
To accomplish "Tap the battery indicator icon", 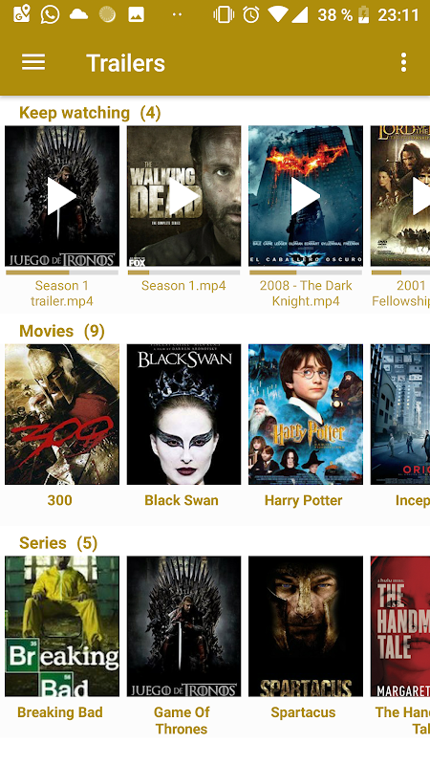I will [364, 15].
